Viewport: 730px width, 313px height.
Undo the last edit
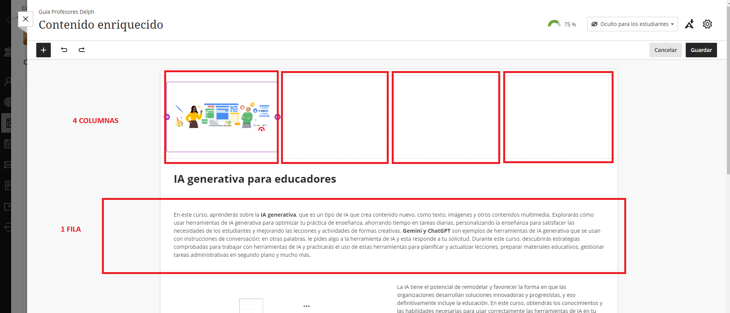click(x=64, y=50)
